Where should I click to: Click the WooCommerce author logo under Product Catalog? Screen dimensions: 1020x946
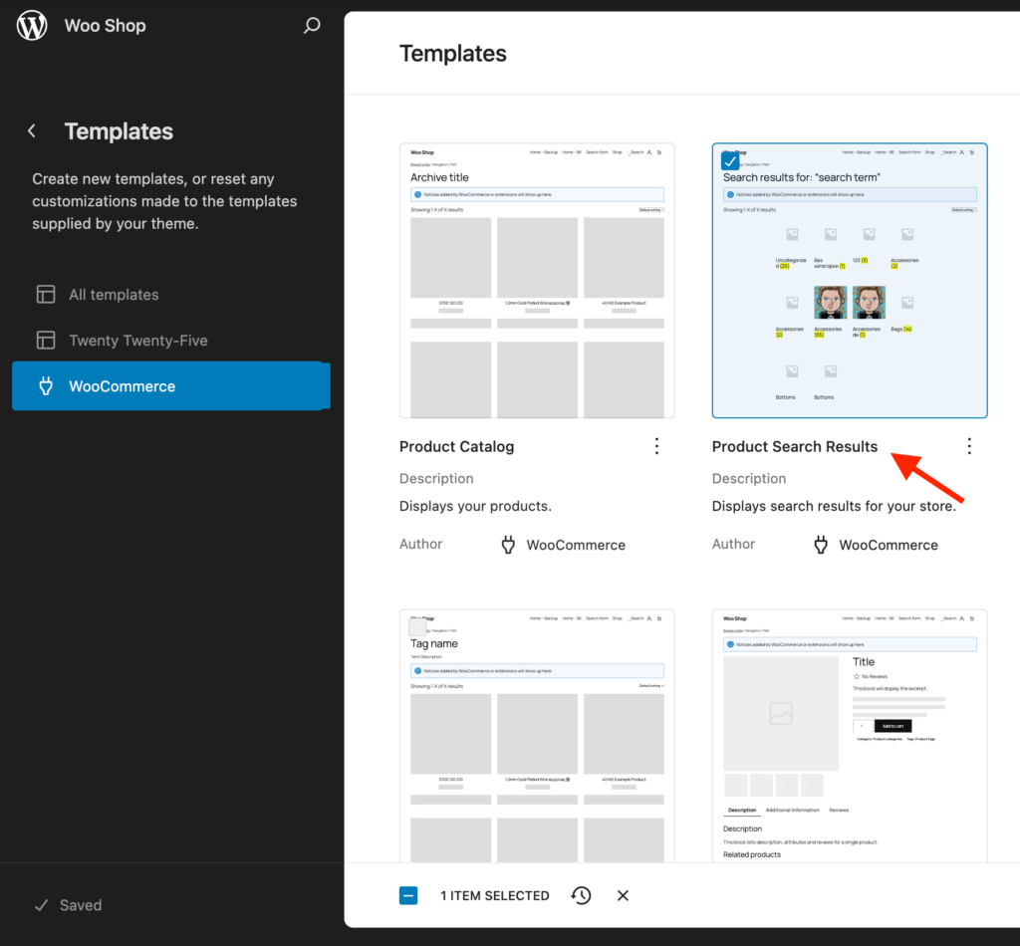(508, 545)
